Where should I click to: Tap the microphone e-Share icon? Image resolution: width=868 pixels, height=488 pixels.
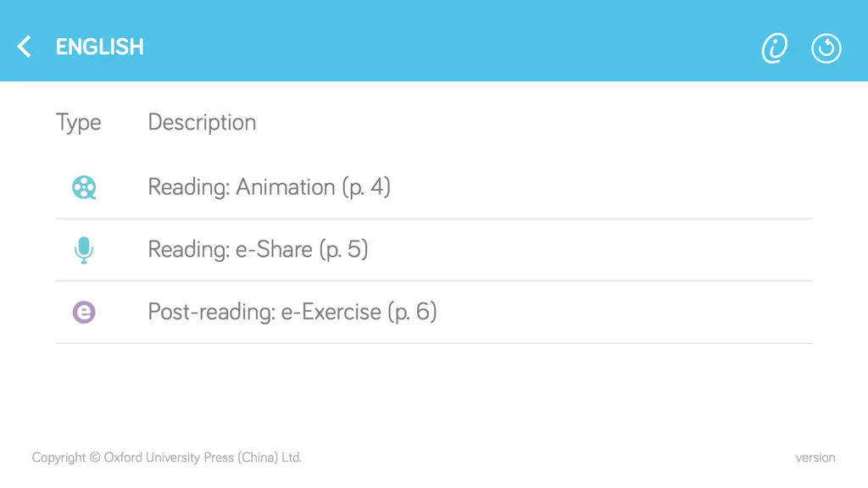[x=84, y=250]
